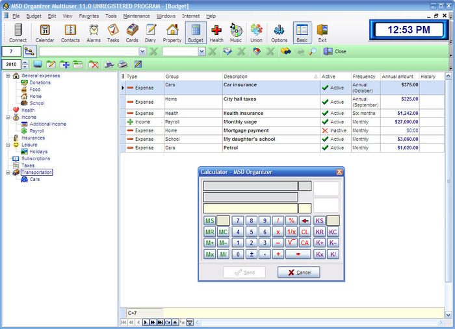455x329 pixels.
Task: Open the Favorites menu
Action: (x=89, y=16)
